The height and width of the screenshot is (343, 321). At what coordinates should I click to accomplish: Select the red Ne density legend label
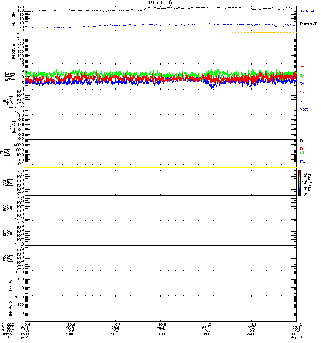tap(302, 92)
